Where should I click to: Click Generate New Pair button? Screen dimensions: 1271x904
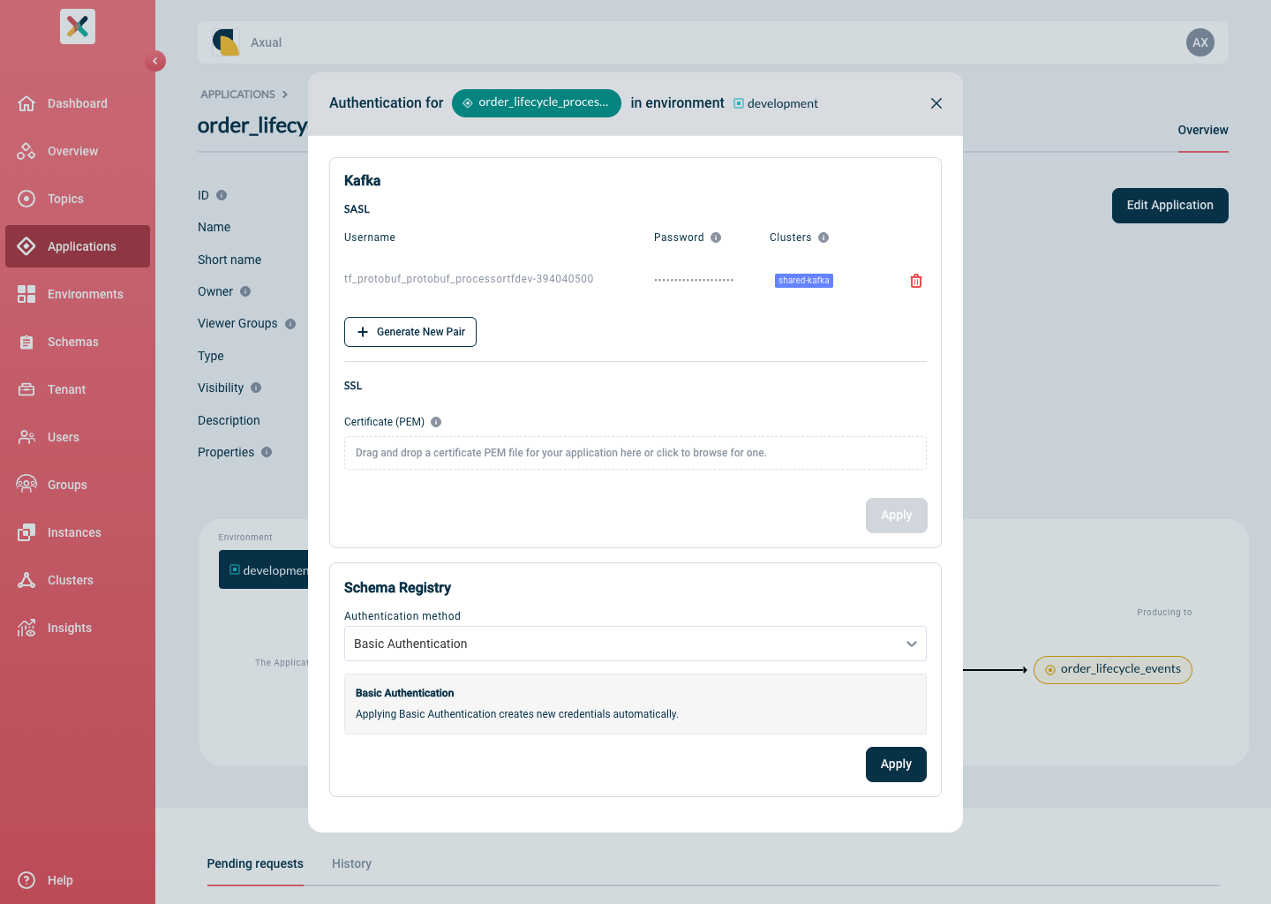[x=410, y=332]
